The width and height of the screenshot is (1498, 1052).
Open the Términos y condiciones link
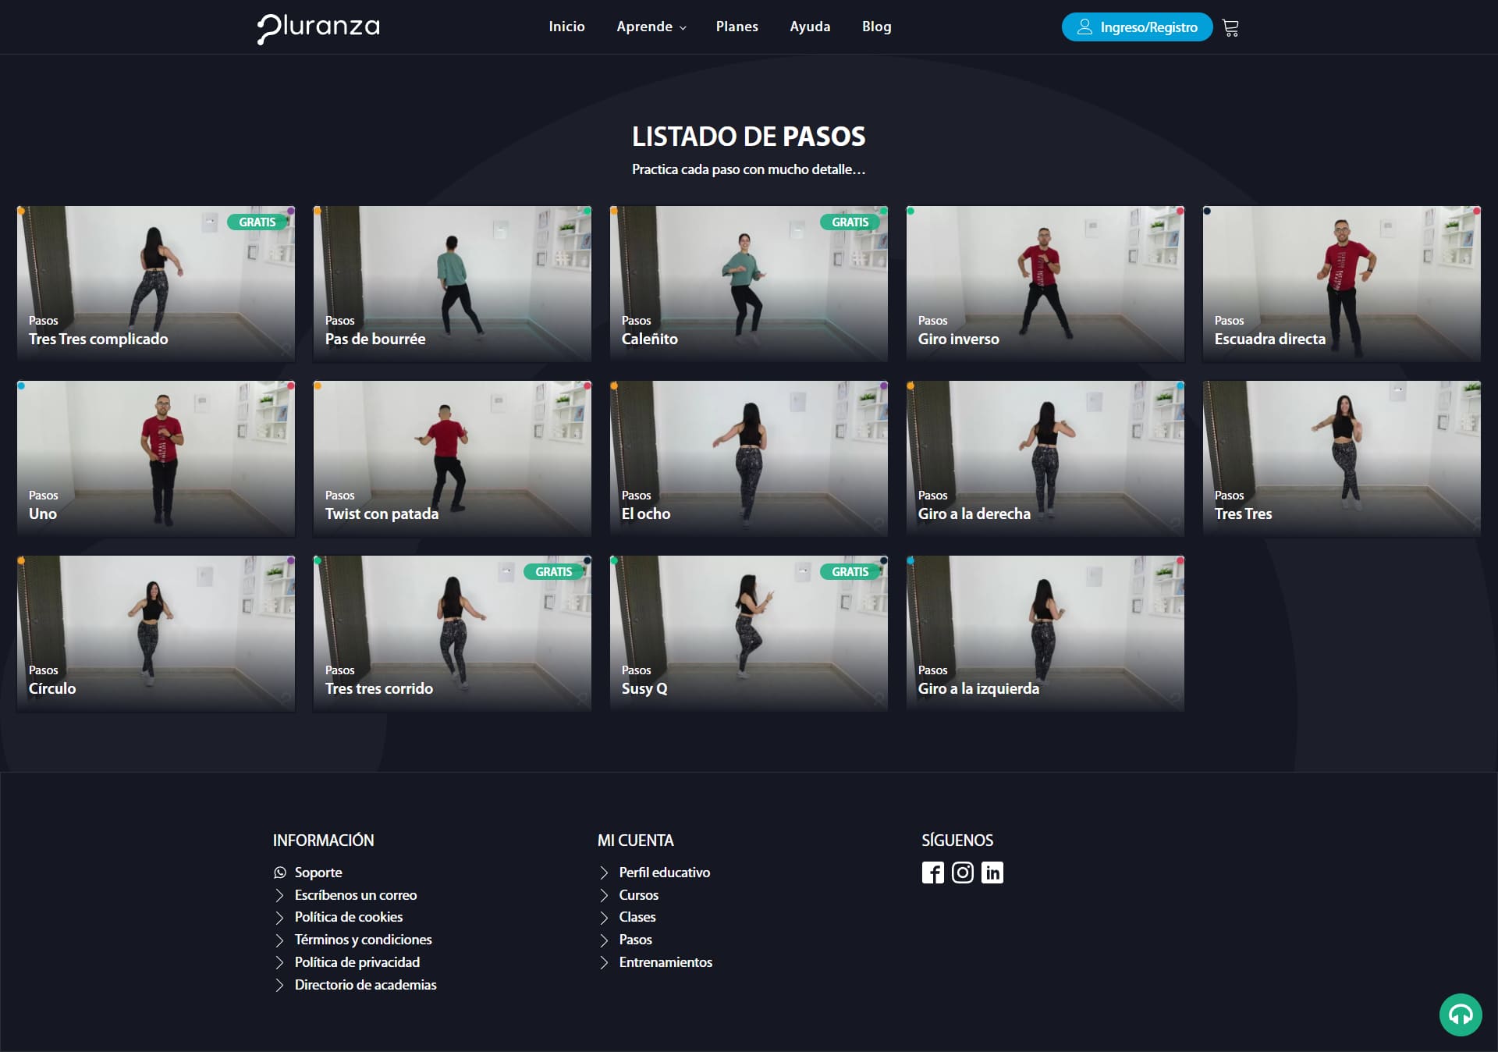pos(363,940)
